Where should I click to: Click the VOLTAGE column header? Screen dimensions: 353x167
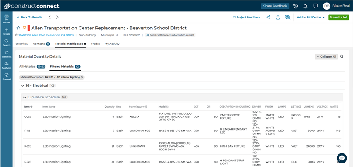tap(322, 107)
